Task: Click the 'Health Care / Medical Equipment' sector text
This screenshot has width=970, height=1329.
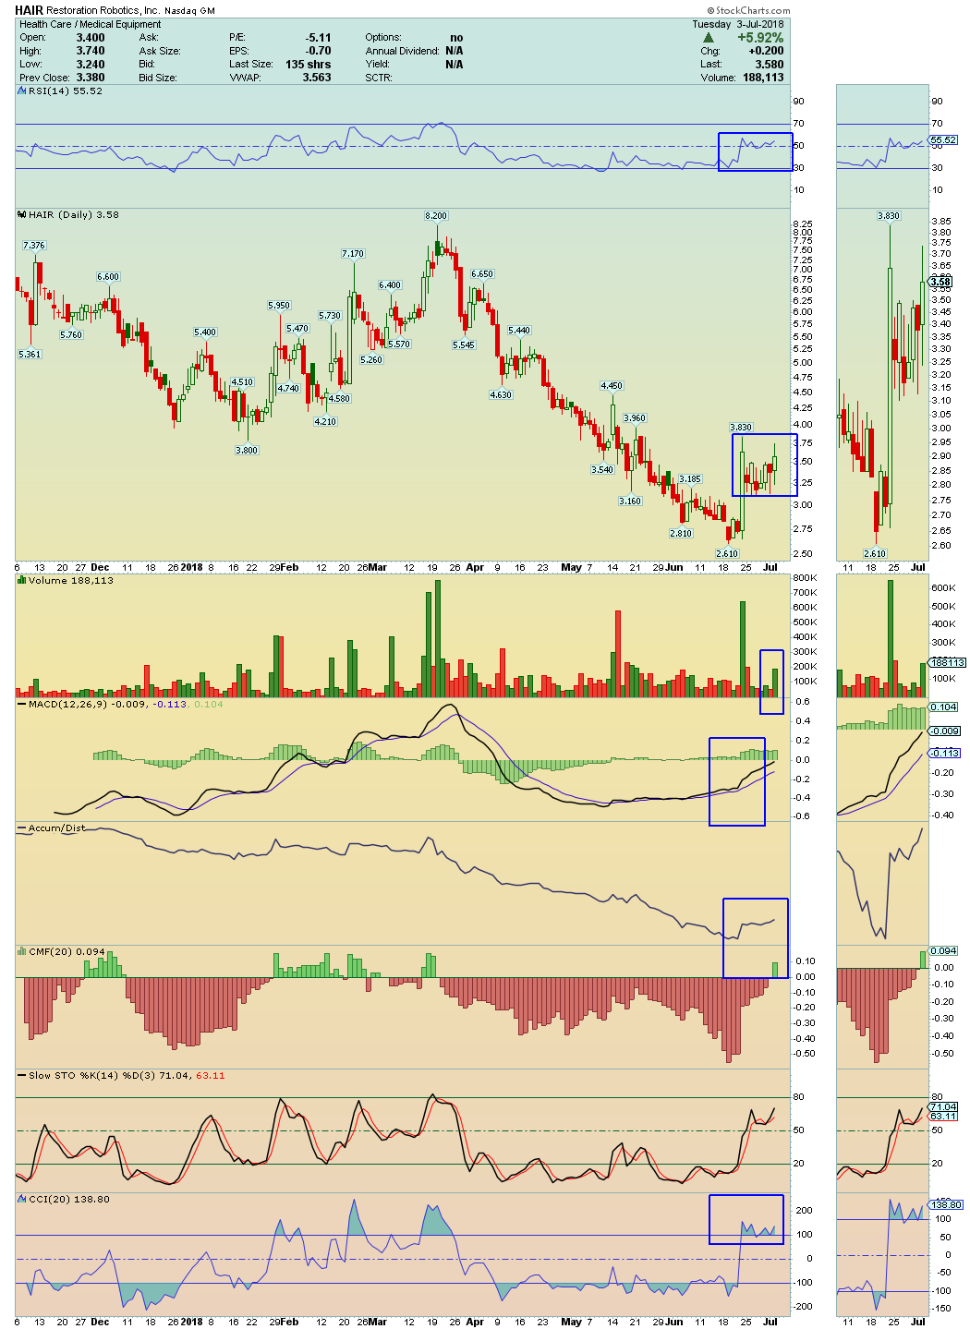Action: pyautogui.click(x=90, y=24)
